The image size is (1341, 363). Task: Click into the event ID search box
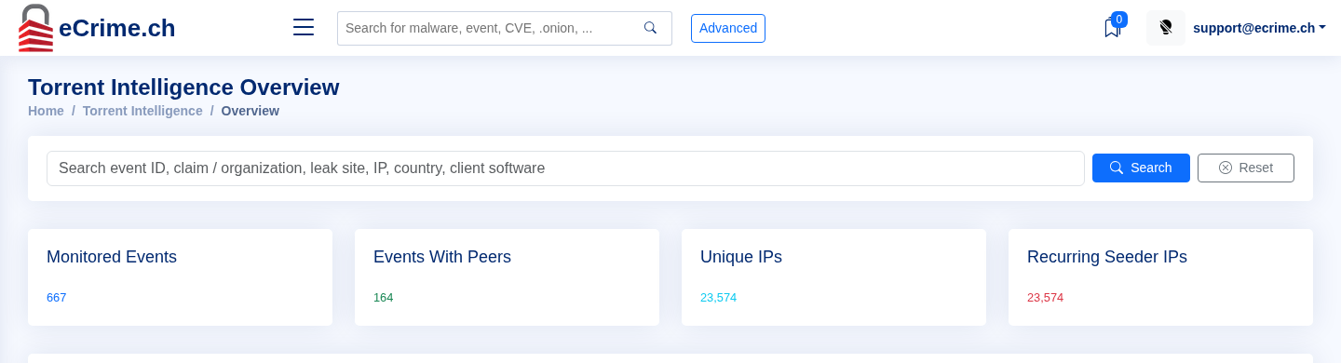point(565,168)
